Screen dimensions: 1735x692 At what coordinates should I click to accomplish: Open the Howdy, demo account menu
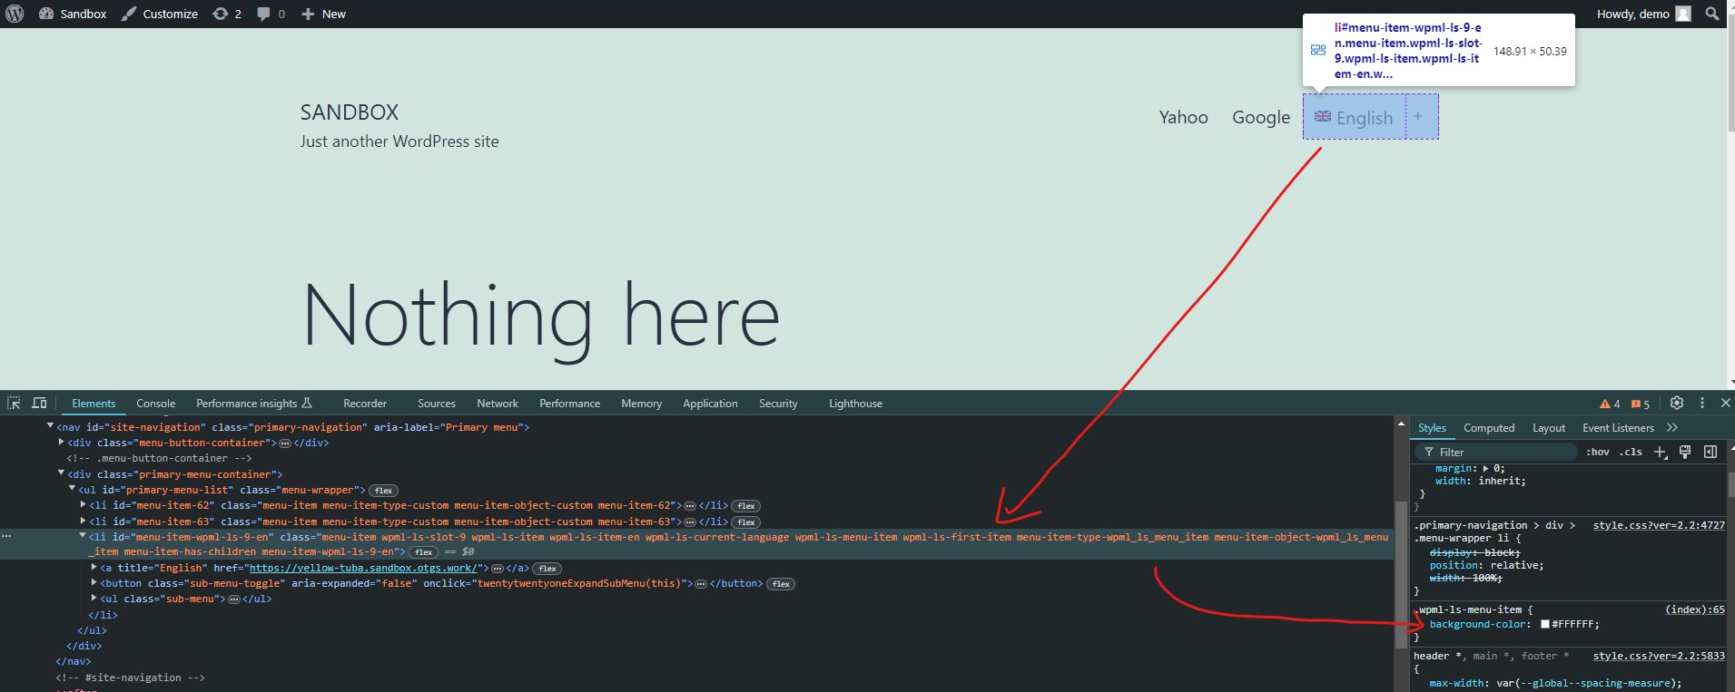click(1643, 14)
